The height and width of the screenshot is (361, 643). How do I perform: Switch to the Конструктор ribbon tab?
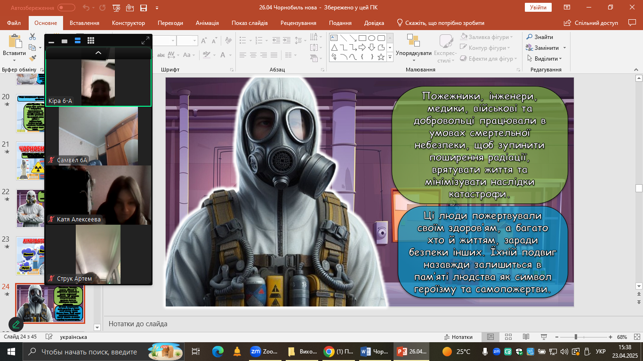pos(129,23)
